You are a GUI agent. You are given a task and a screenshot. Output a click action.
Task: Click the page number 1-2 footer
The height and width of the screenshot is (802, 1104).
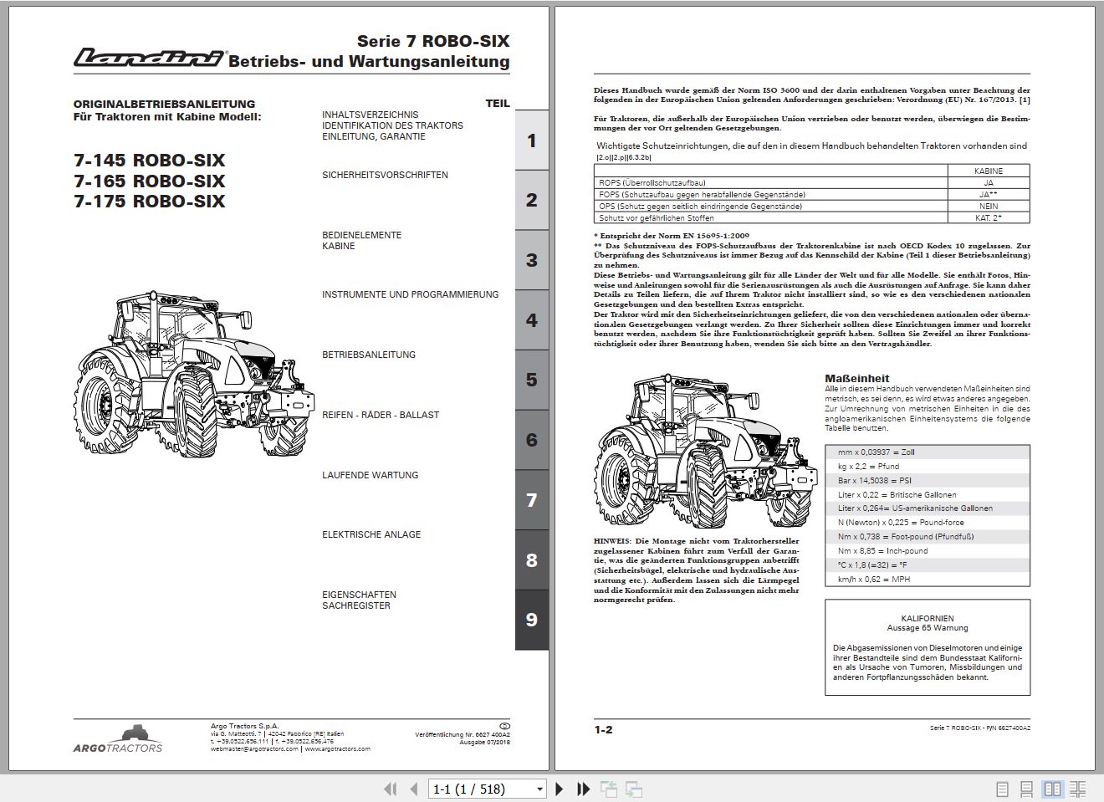point(603,729)
